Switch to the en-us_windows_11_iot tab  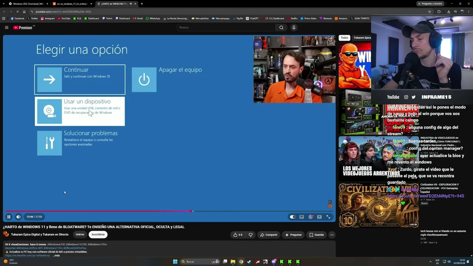[x=72, y=4]
